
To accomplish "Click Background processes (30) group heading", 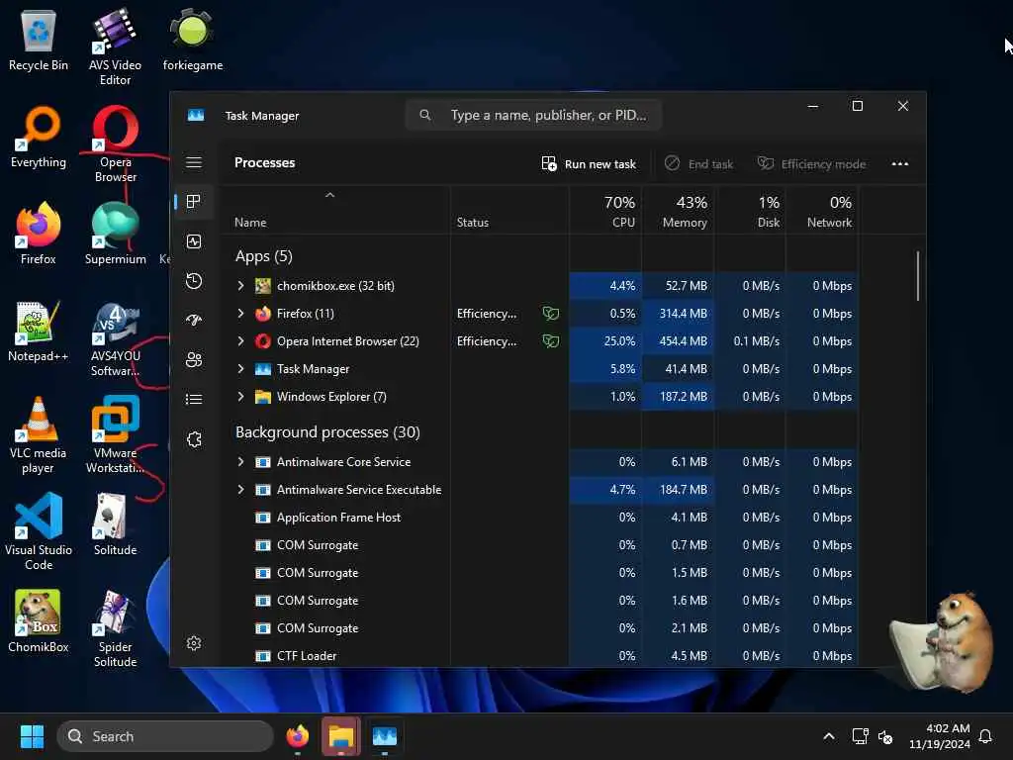I will 327,431.
